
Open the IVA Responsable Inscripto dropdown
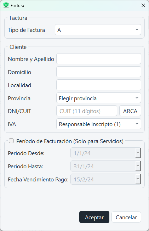click(99, 124)
